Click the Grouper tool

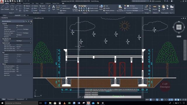[x=146, y=7]
